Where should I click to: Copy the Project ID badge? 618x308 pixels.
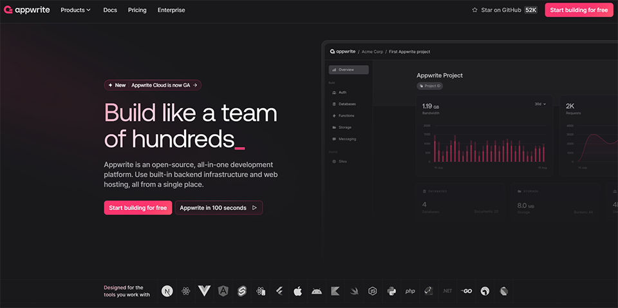[x=429, y=86]
